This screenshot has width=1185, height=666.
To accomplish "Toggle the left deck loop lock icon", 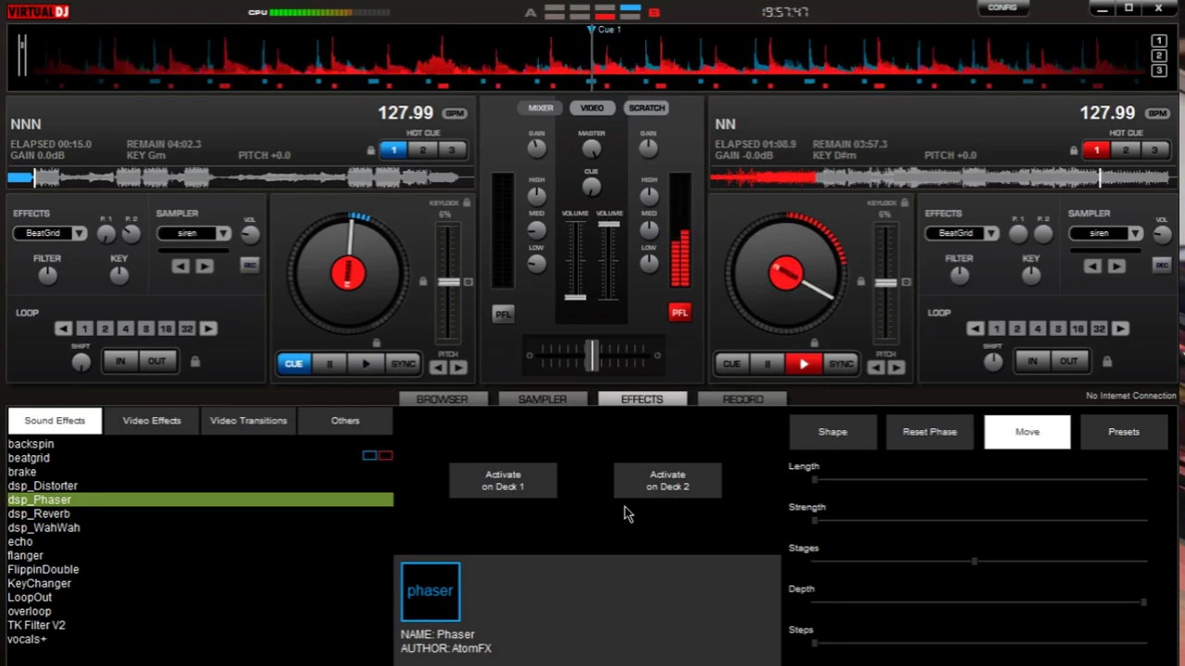I will 194,361.
